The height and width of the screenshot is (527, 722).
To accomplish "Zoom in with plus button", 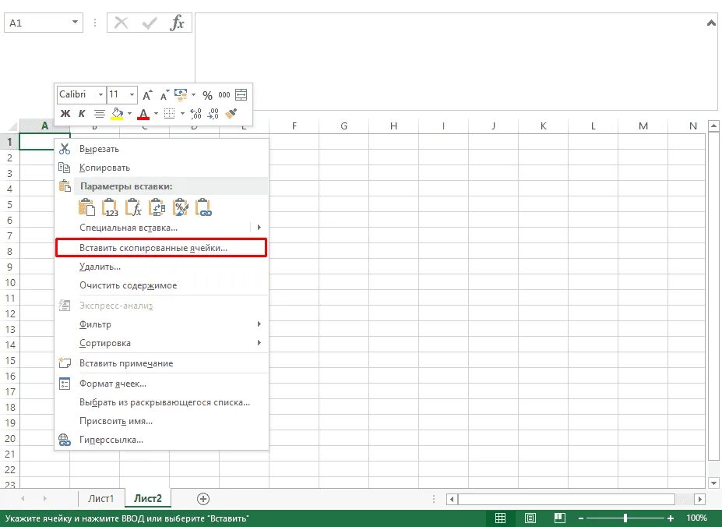I will [671, 518].
